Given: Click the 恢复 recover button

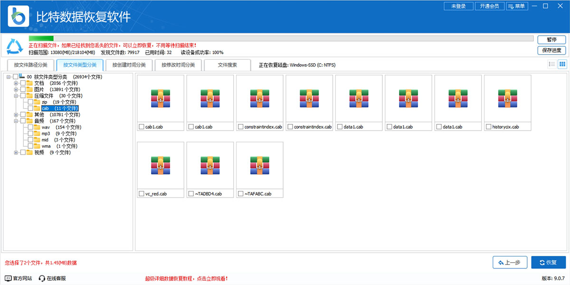Looking at the screenshot, I should [548, 262].
